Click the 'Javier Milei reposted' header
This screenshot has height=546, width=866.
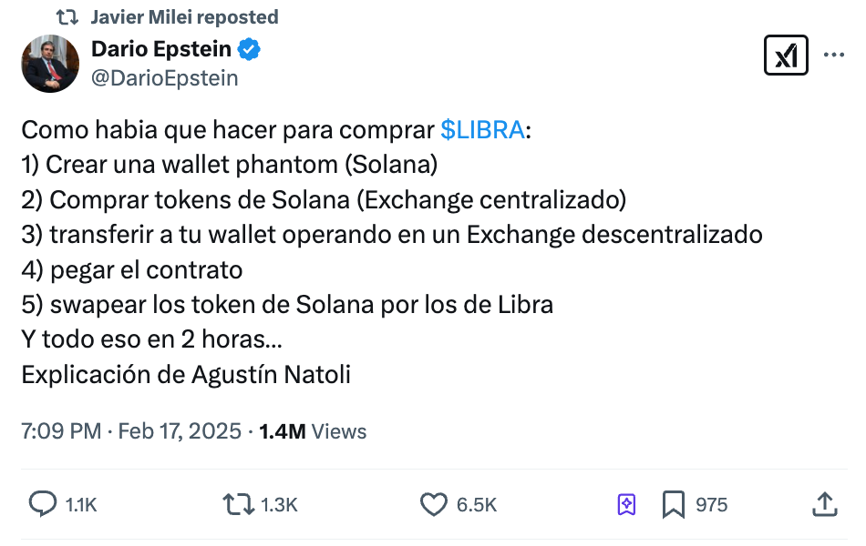tap(182, 16)
